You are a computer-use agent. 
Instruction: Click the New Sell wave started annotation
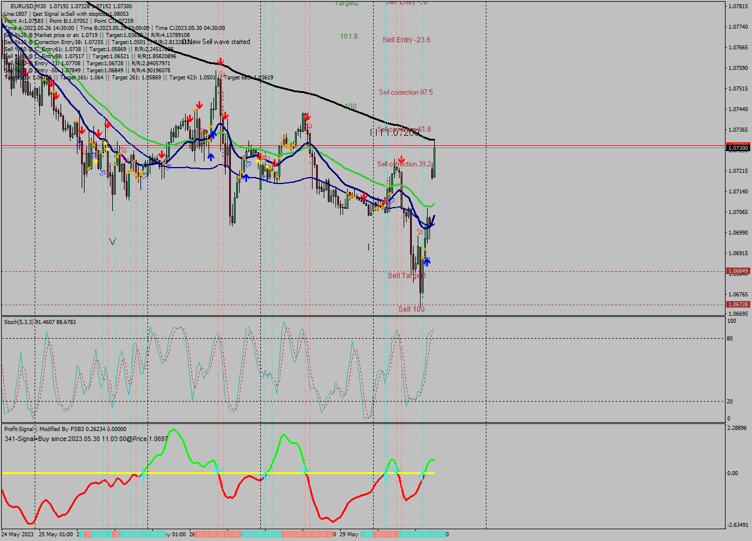click(x=217, y=42)
